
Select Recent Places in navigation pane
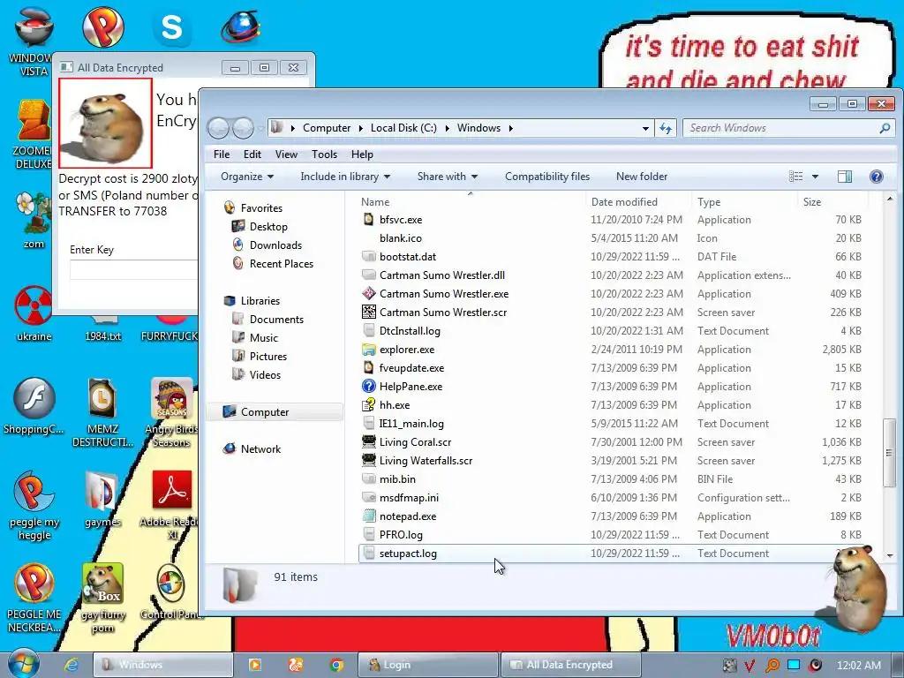(x=282, y=263)
